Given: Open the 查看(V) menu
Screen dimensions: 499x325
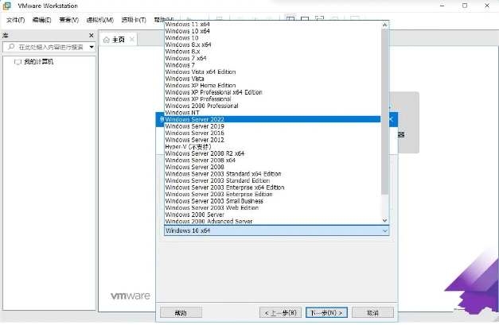Looking at the screenshot, I should (68, 20).
